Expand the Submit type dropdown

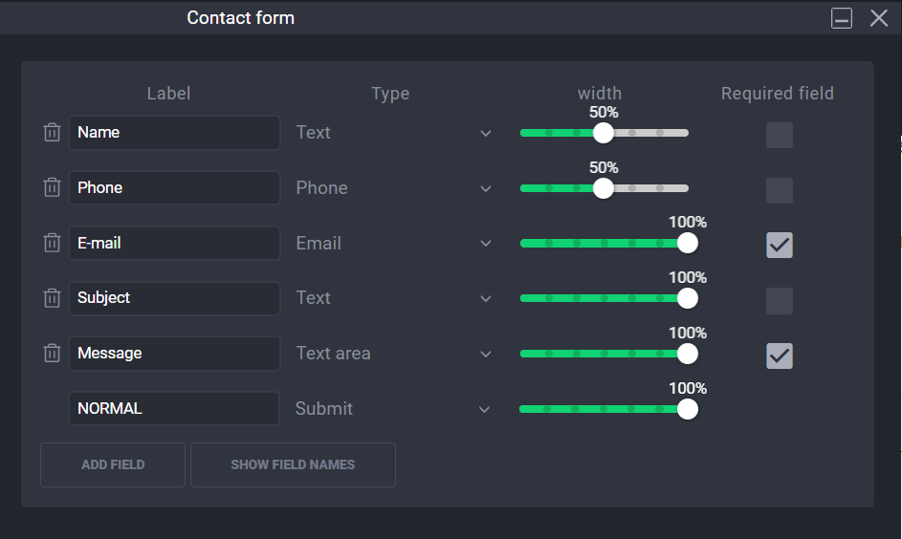(392, 409)
